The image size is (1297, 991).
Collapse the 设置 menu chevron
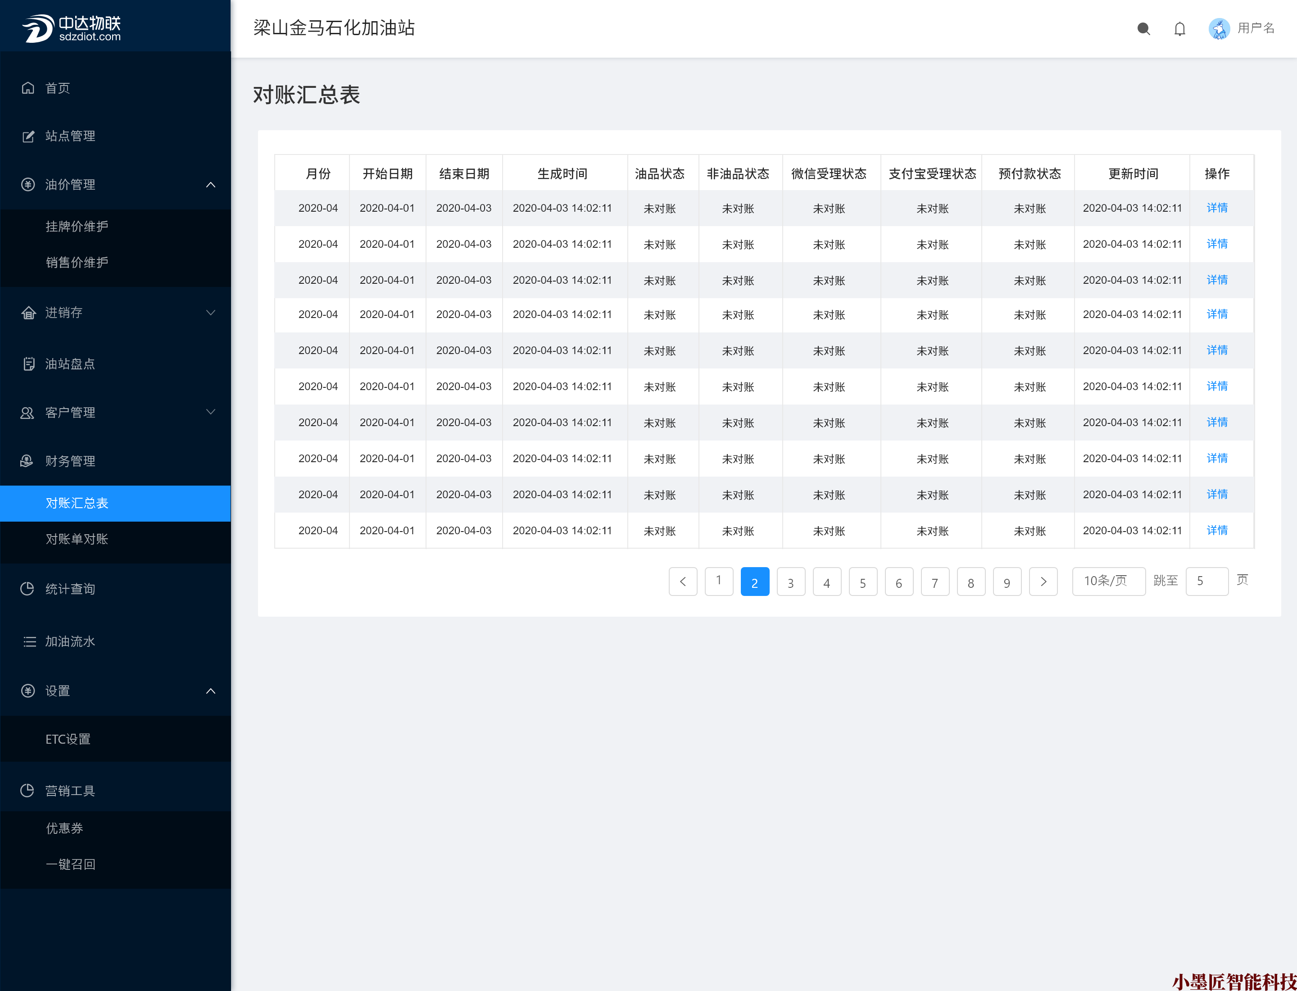pyautogui.click(x=211, y=691)
